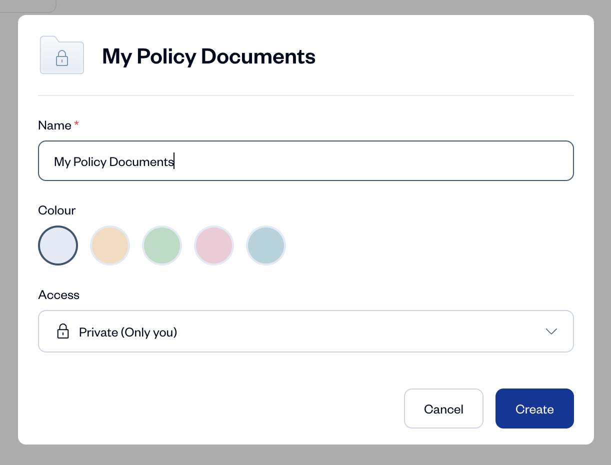This screenshot has width=611, height=465.
Task: Open the Access dropdown
Action: [x=305, y=331]
